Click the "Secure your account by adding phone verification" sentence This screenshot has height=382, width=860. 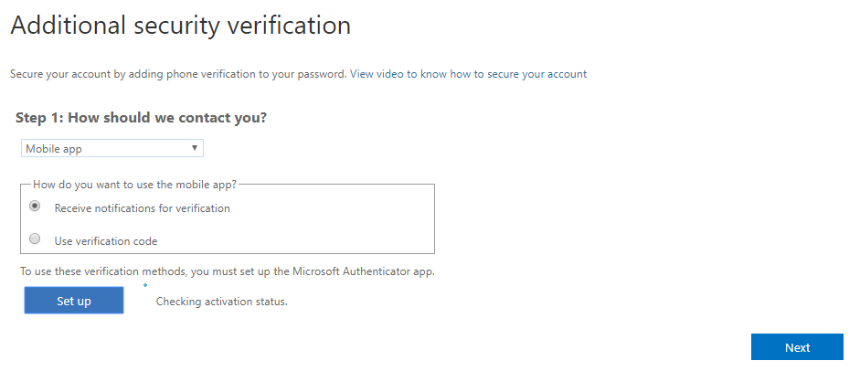[178, 74]
